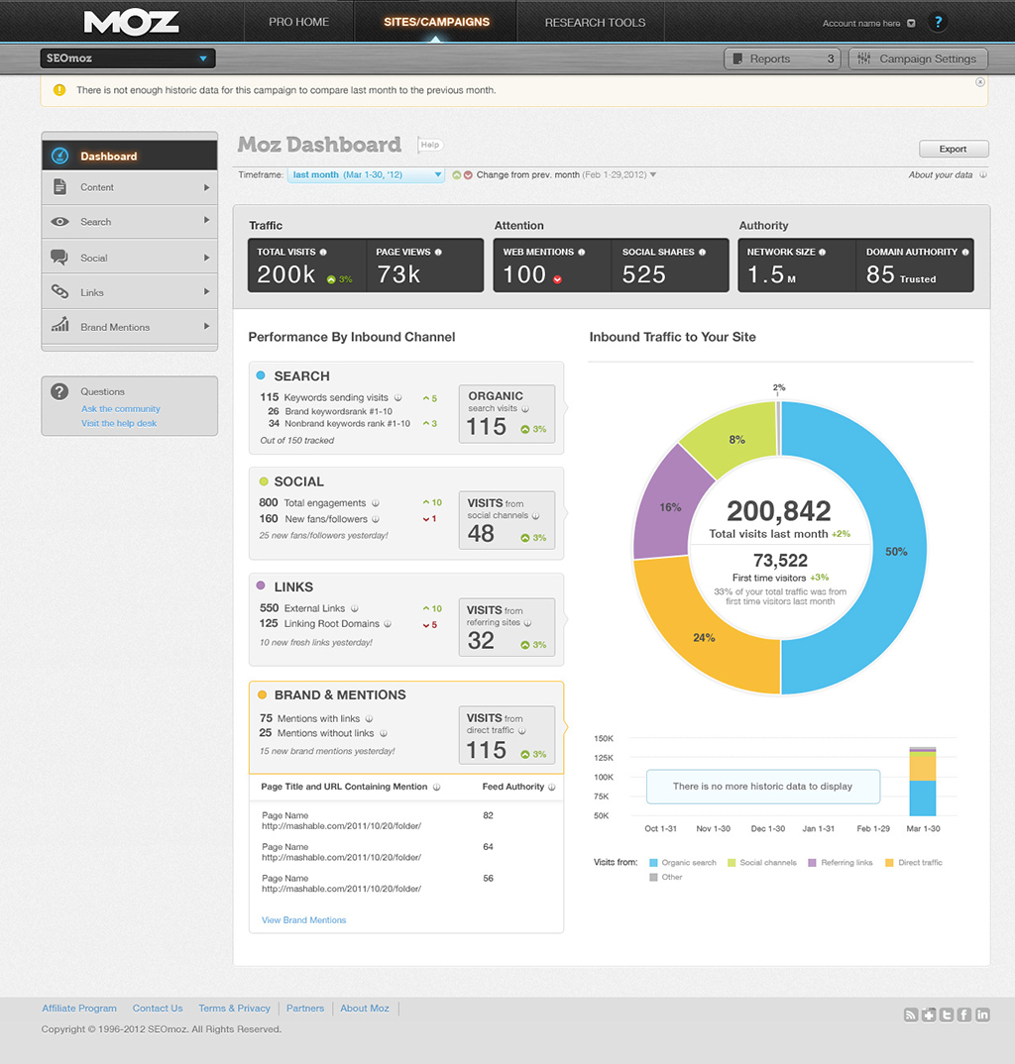Open the Change from prev. month dropdown

[x=653, y=174]
